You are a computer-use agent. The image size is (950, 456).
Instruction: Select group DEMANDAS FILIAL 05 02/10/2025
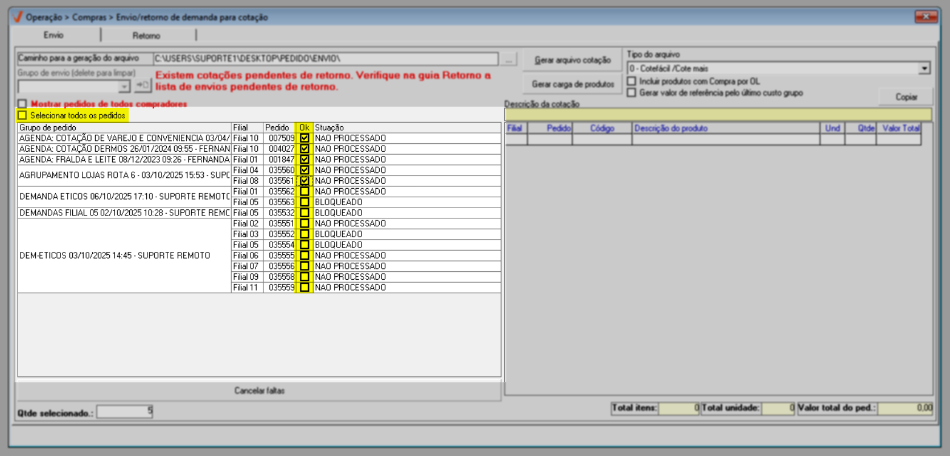(x=124, y=213)
